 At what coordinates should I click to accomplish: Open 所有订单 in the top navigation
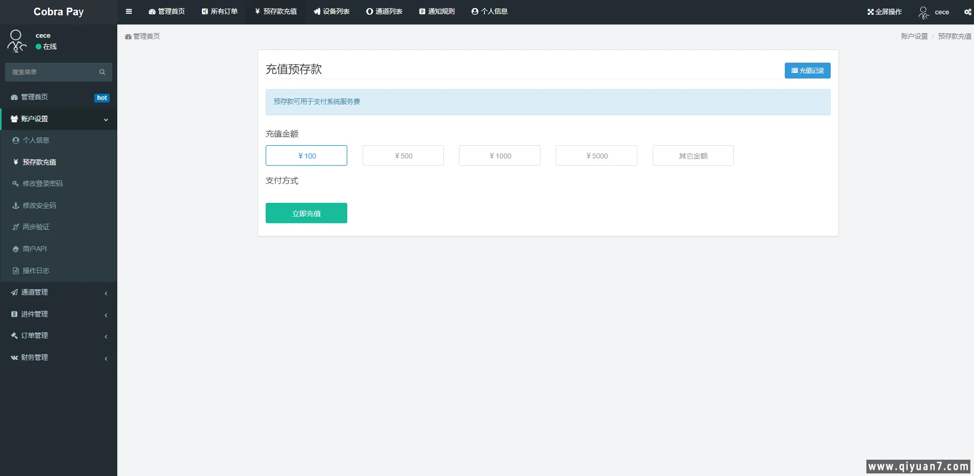tap(220, 12)
